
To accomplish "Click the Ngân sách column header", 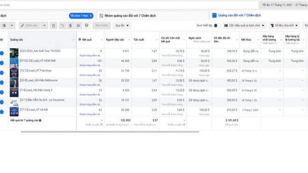I will click(199, 39).
